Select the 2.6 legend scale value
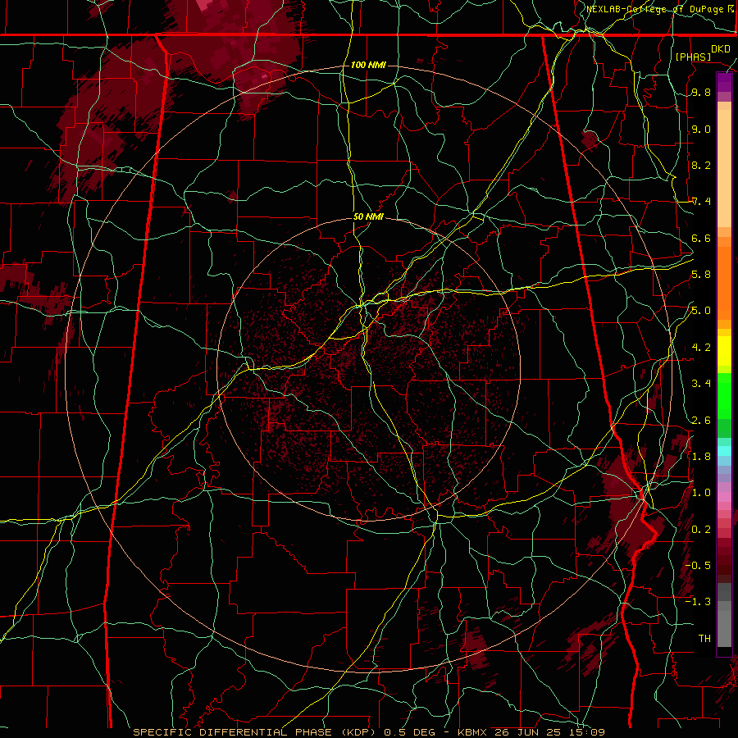Screen dimensions: 738x738 701,421
